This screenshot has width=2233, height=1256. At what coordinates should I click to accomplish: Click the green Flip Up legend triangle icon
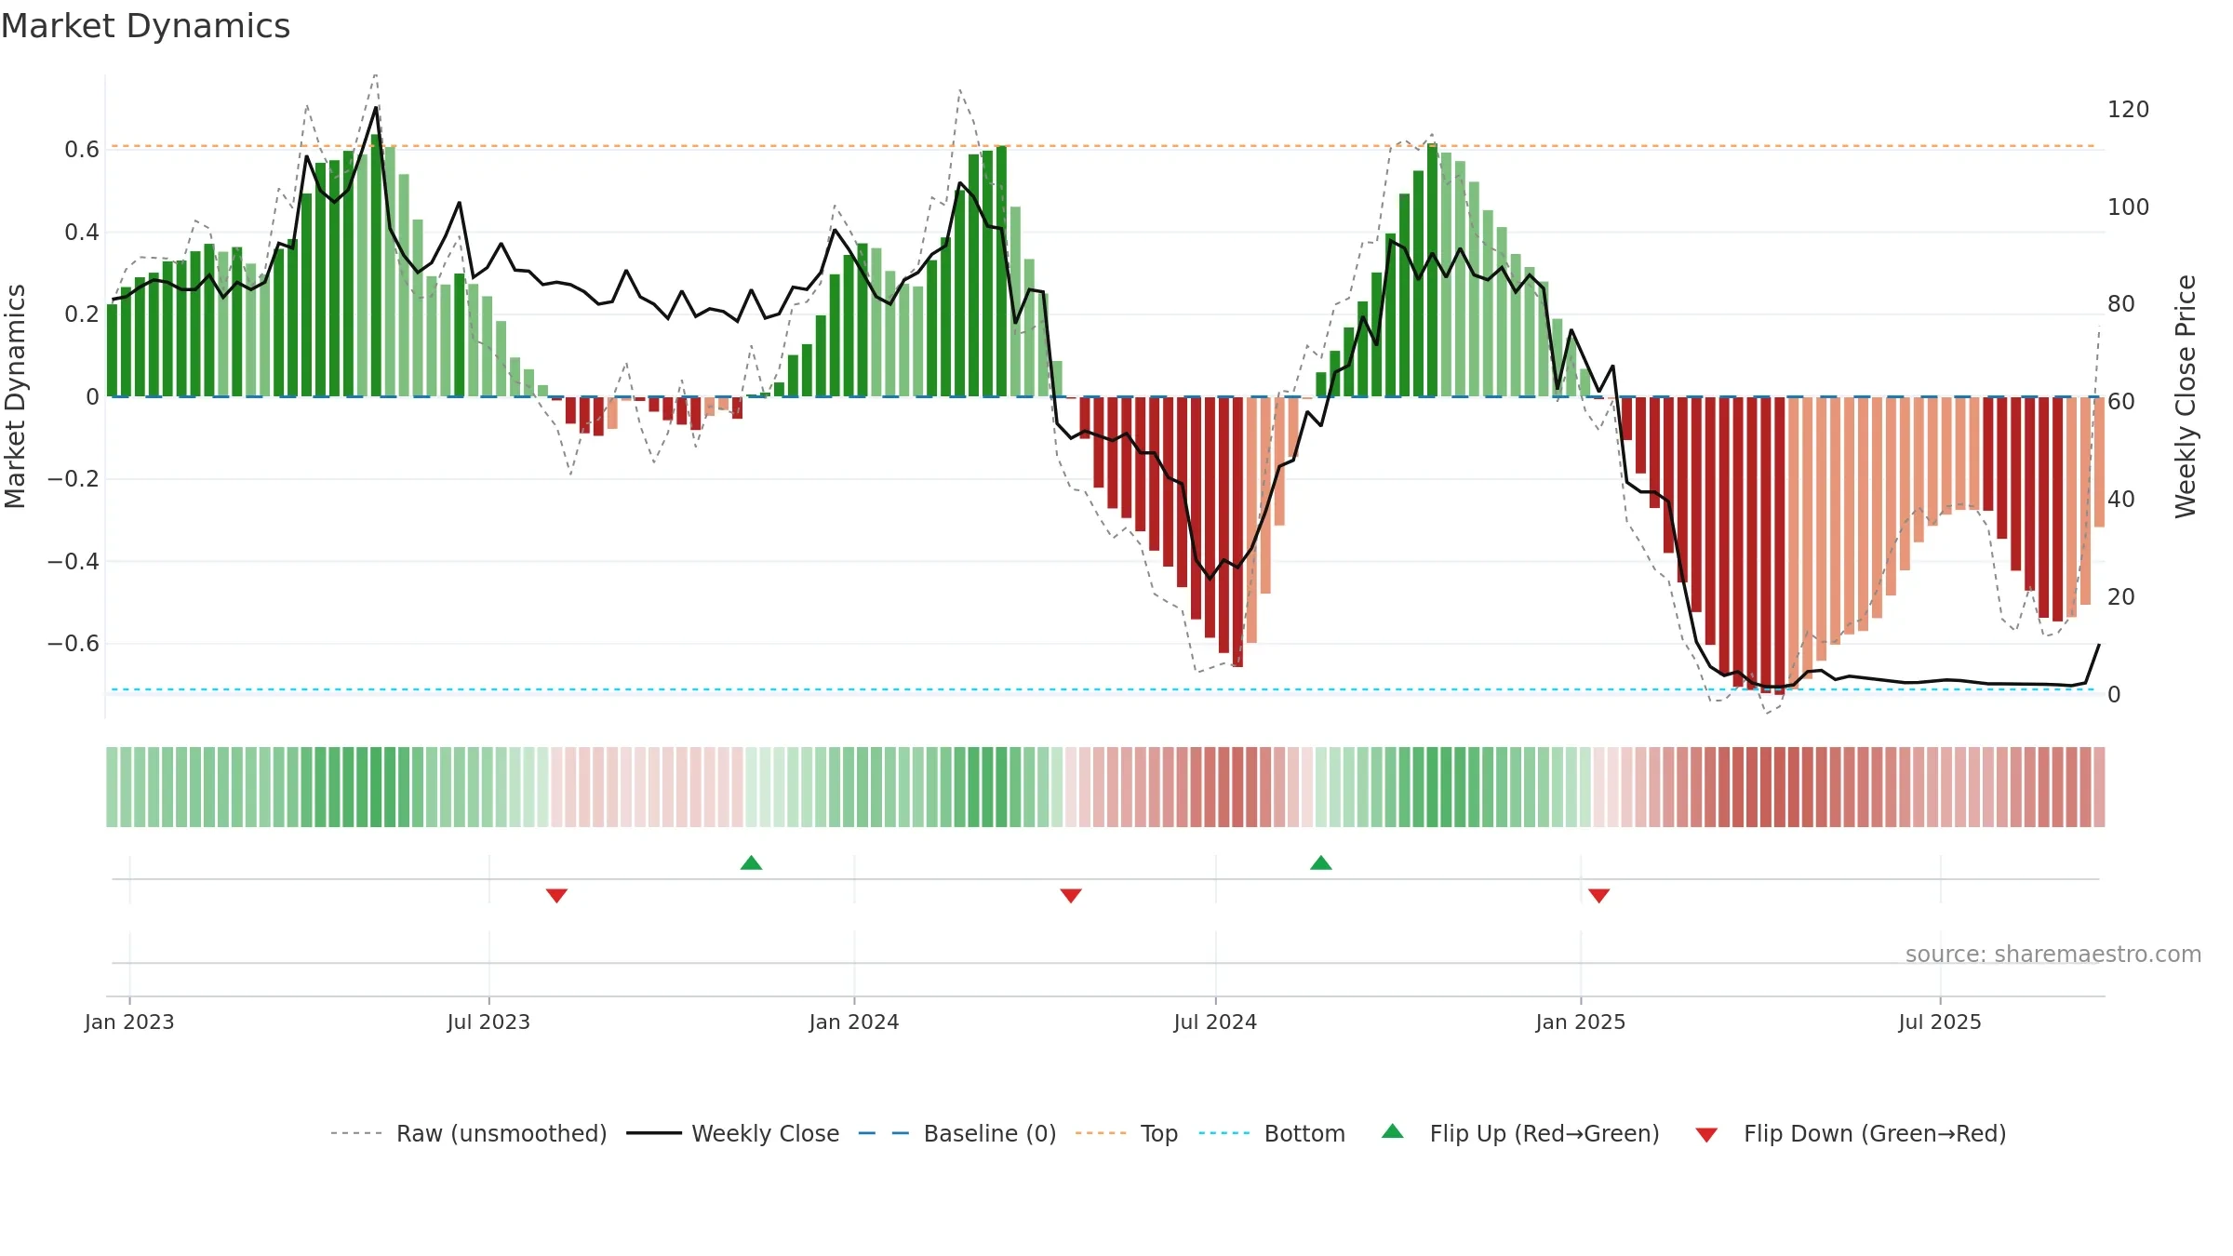1393,1131
